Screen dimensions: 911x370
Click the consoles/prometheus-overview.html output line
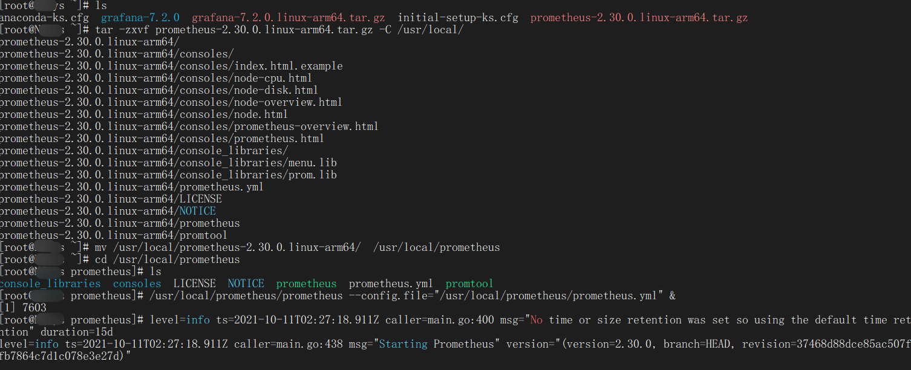(189, 126)
